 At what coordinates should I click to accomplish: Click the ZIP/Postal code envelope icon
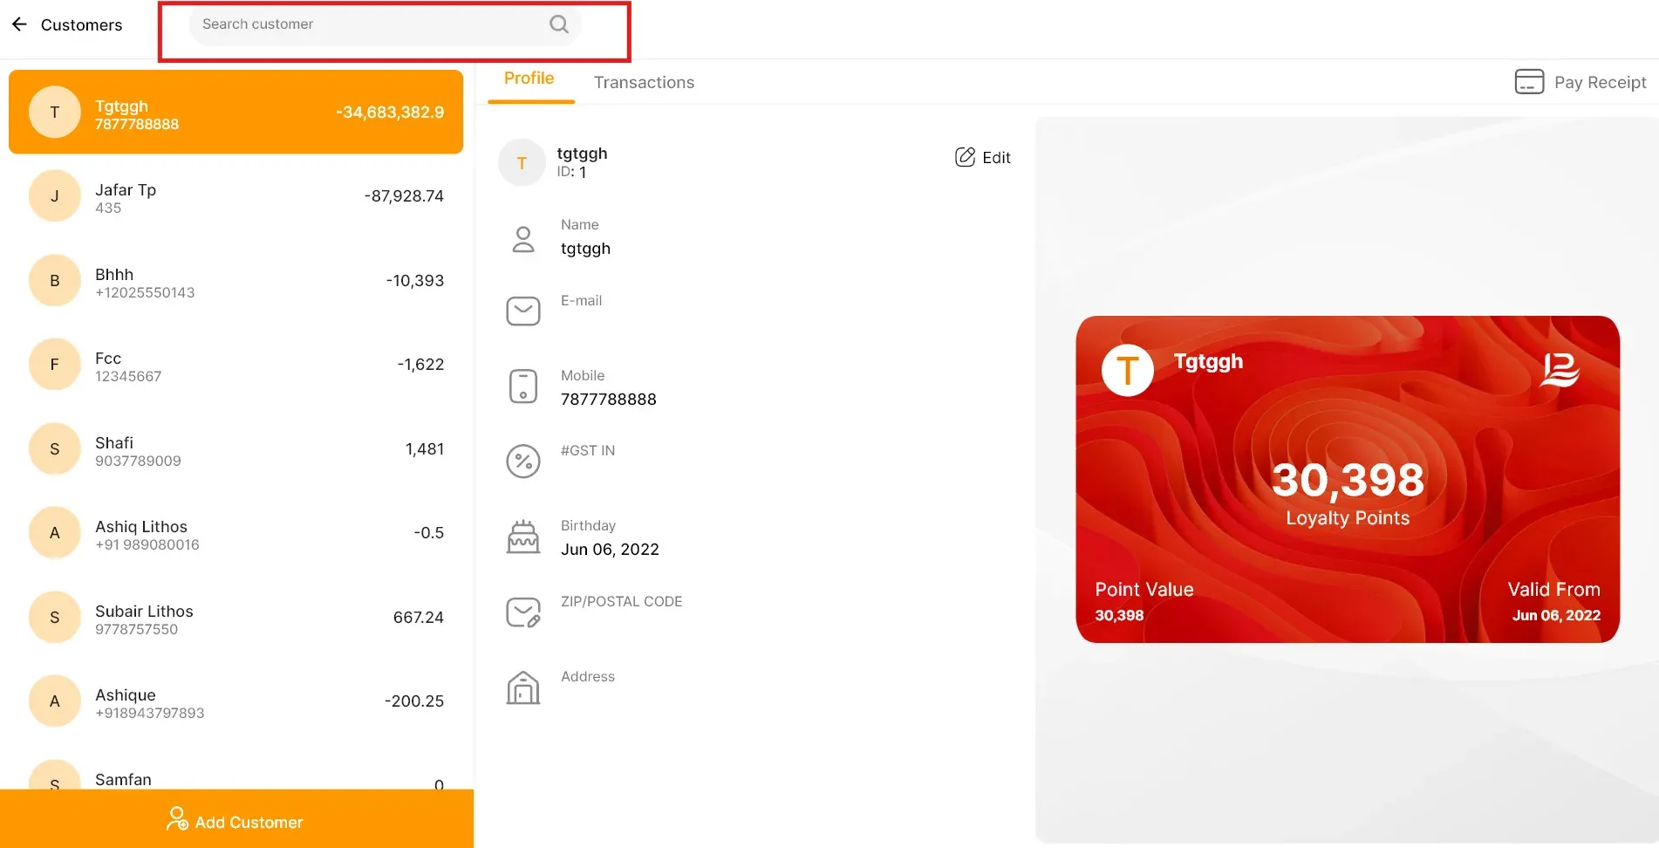(x=523, y=612)
